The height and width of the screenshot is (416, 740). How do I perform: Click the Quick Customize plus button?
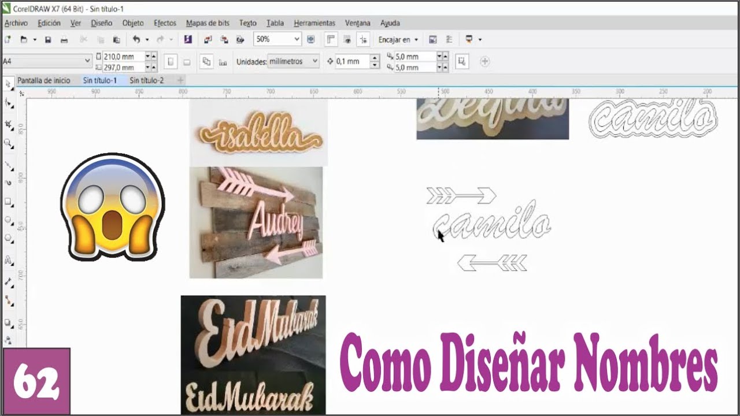click(x=485, y=61)
